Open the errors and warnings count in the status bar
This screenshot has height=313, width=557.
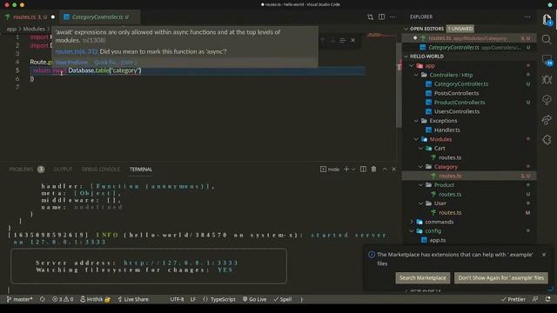point(63,299)
